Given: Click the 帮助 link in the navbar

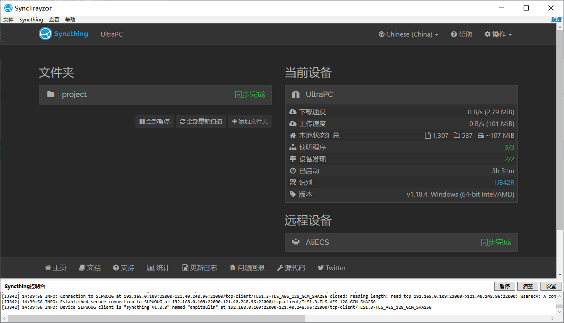Looking at the screenshot, I should (x=461, y=34).
